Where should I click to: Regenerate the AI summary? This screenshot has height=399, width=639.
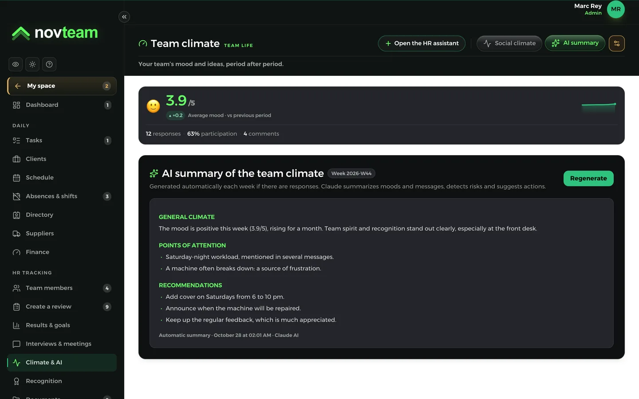point(588,178)
